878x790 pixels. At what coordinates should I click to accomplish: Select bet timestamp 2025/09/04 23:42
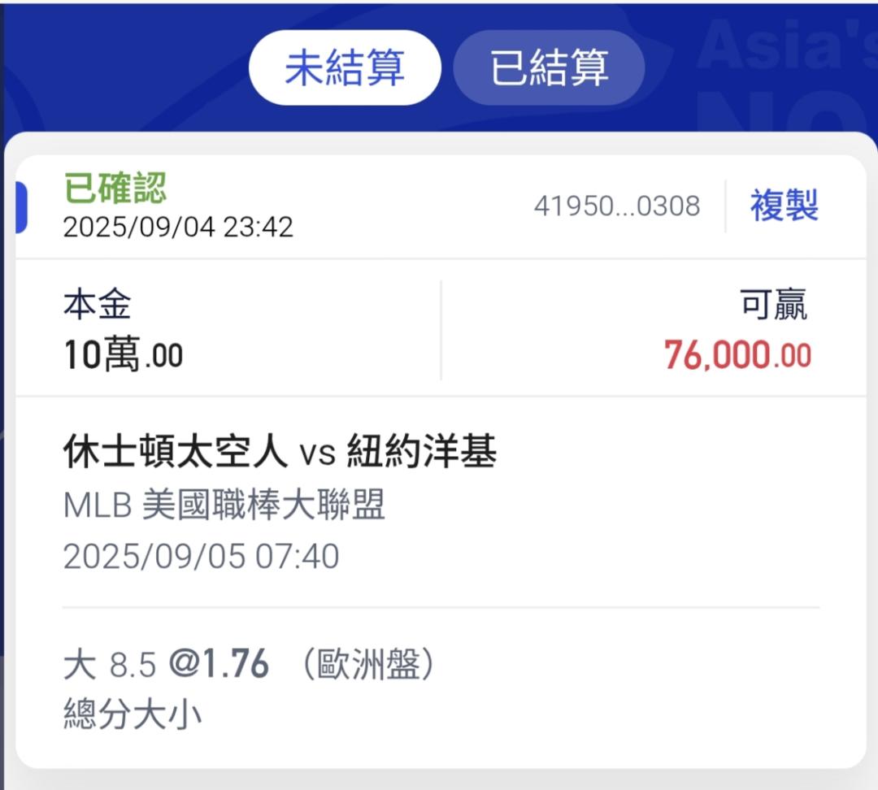[178, 228]
